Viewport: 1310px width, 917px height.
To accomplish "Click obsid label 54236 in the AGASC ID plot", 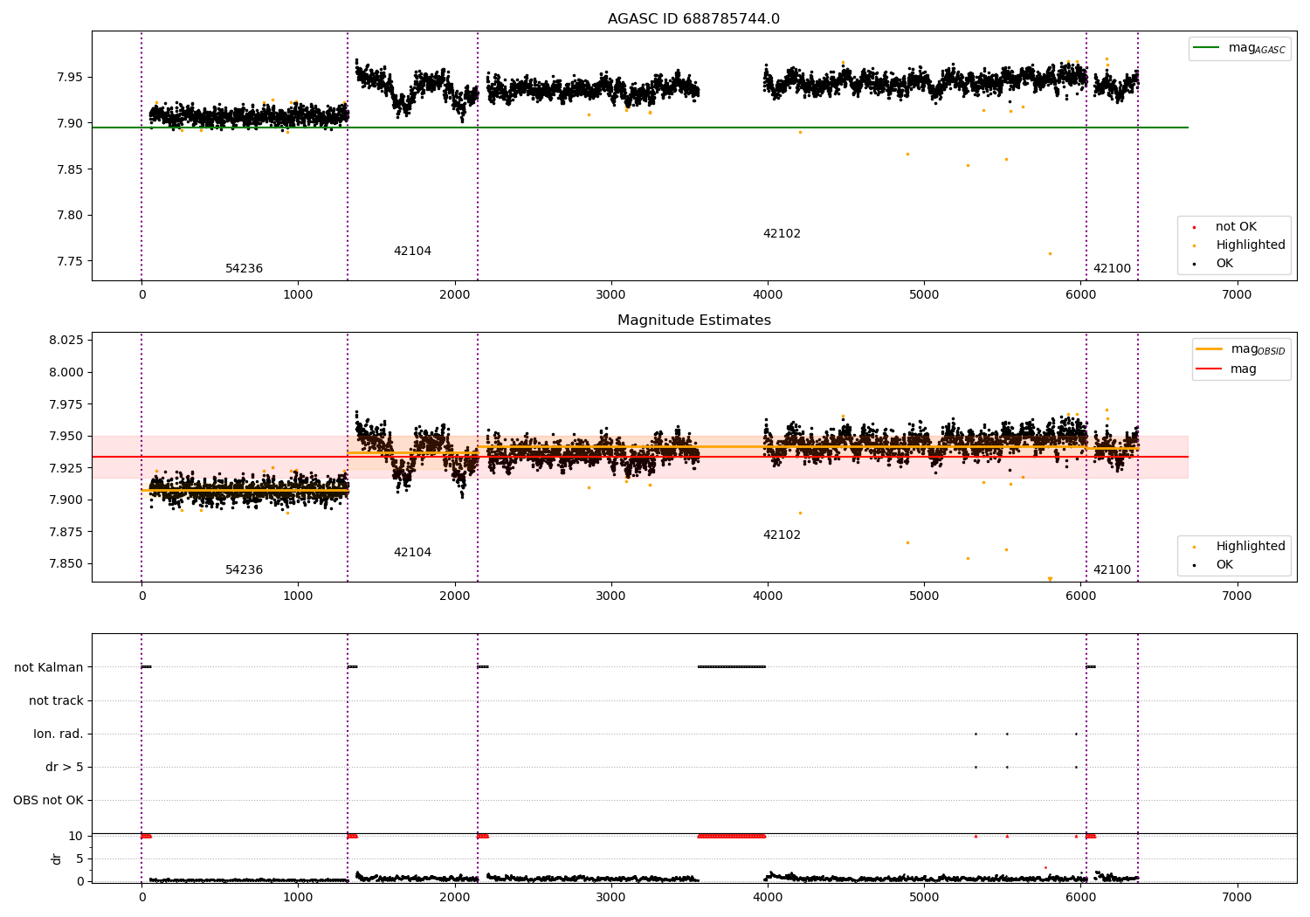I will coord(244,269).
